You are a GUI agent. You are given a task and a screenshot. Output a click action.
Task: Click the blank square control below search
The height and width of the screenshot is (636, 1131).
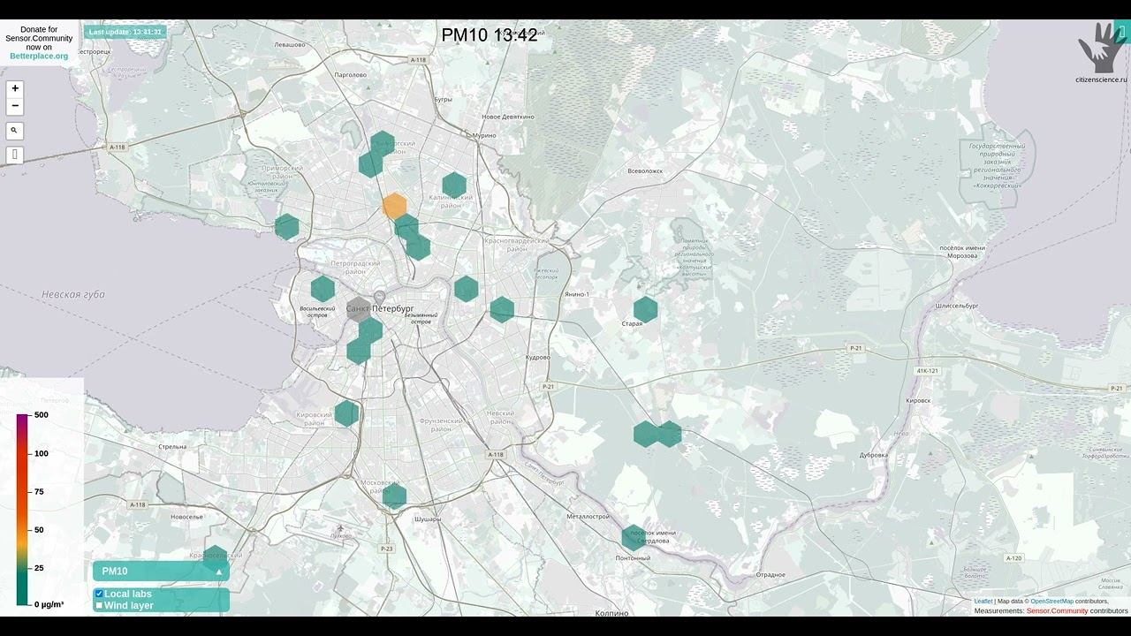tap(15, 155)
